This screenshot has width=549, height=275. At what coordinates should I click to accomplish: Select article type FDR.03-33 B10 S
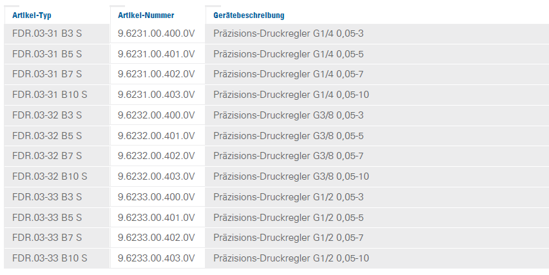pos(50,258)
